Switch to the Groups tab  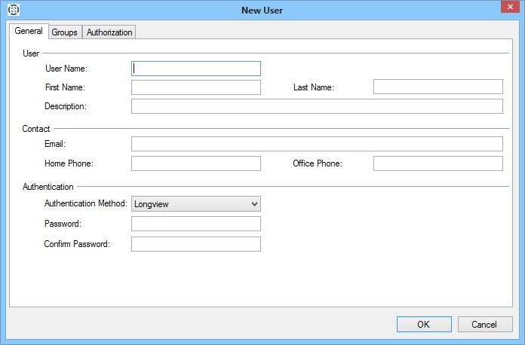64,32
